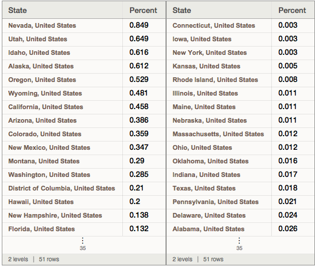Select the Massachusetts, United States entry
This screenshot has height=266, width=315.
pyautogui.click(x=218, y=134)
